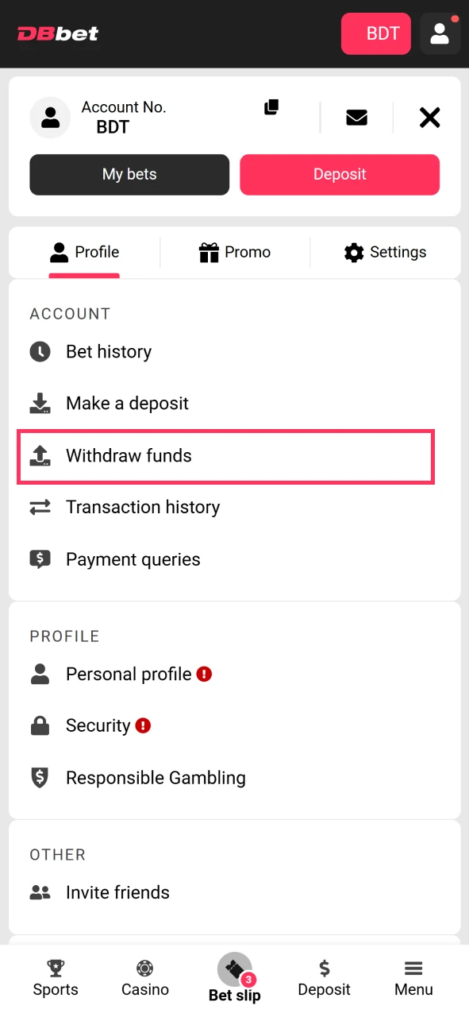
Task: Open the Settings tab
Action: (x=386, y=252)
